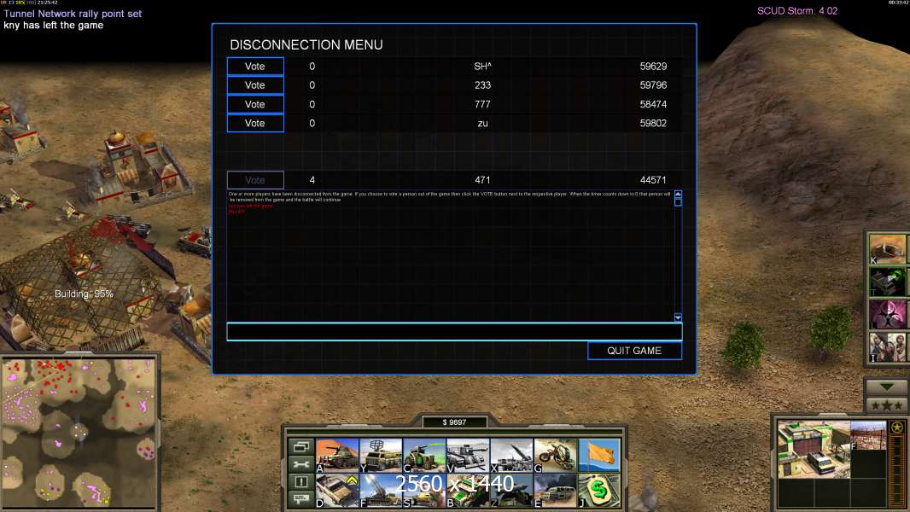Build the Battle Bus (hotkey E)

click(556, 491)
